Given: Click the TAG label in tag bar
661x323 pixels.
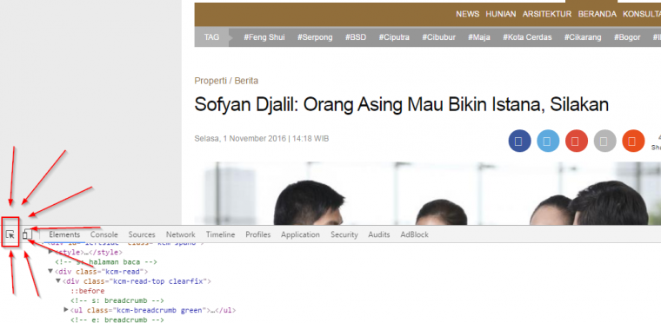Looking at the screenshot, I should [211, 37].
